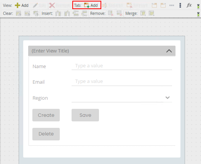Remove row icon
The height and width of the screenshot is (164, 201).
[120, 13]
